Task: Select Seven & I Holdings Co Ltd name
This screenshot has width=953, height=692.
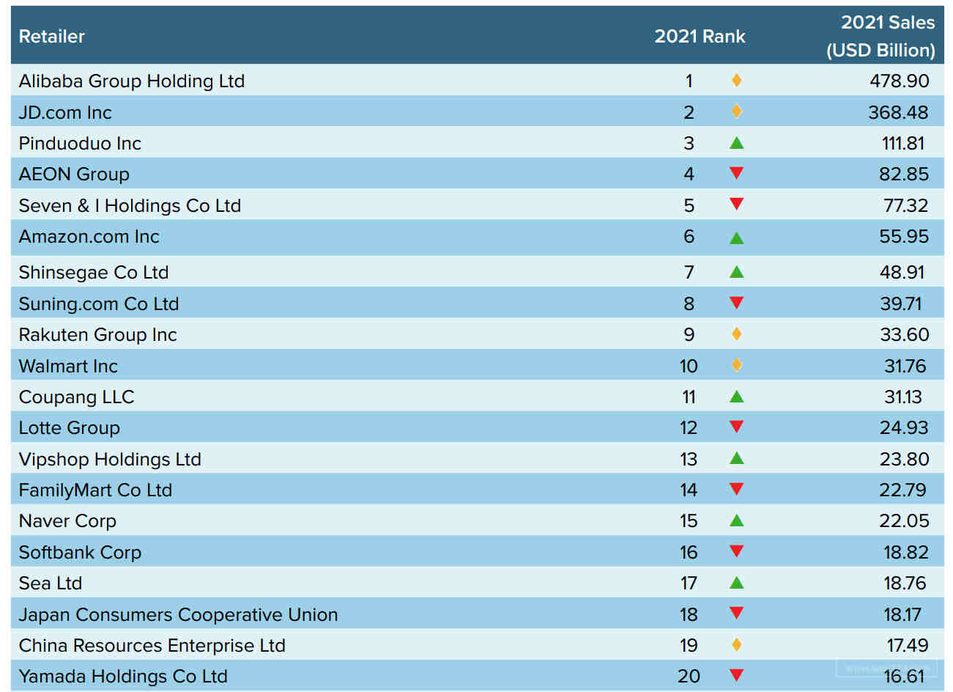Action: pyautogui.click(x=130, y=206)
